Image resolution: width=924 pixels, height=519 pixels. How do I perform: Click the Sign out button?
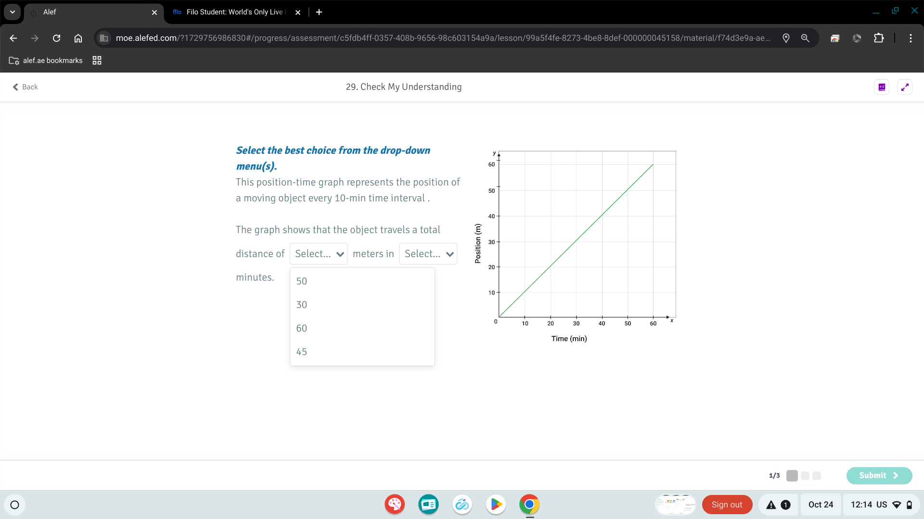(x=727, y=505)
